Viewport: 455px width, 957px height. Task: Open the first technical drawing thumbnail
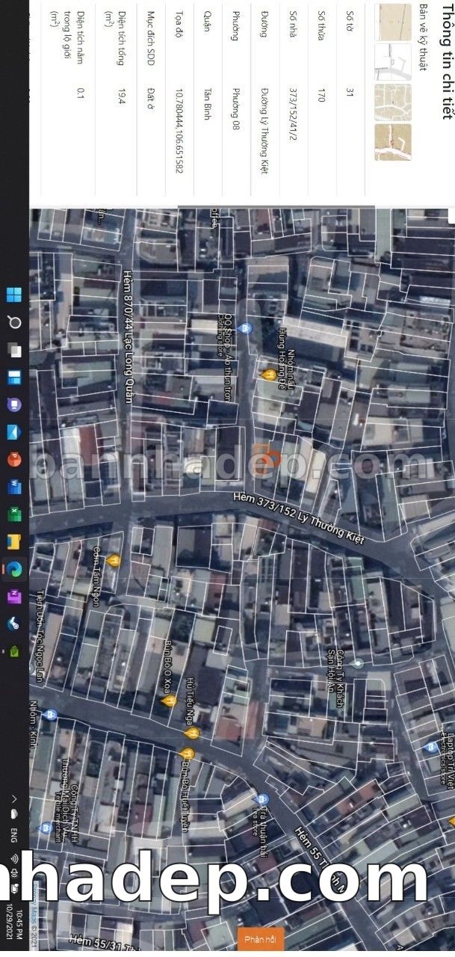coord(394,22)
